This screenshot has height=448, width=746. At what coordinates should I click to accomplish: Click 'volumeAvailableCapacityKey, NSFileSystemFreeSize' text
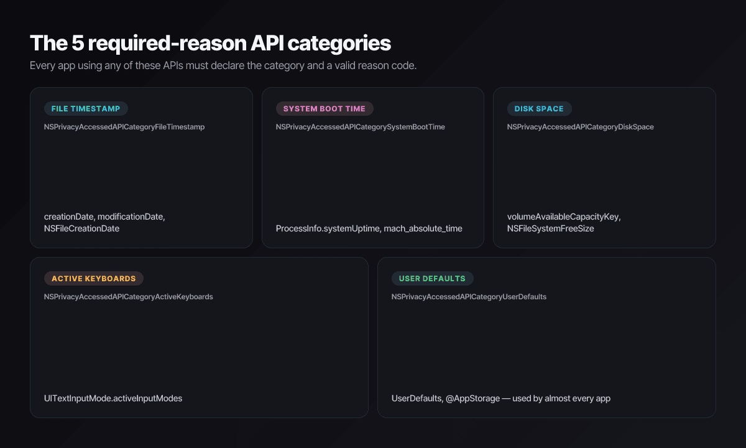click(x=564, y=223)
